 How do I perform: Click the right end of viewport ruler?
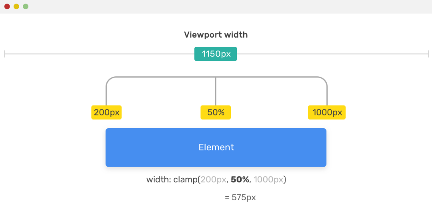pyautogui.click(x=428, y=54)
